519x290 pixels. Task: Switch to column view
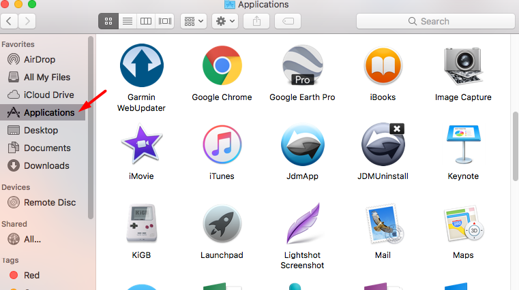pos(146,22)
